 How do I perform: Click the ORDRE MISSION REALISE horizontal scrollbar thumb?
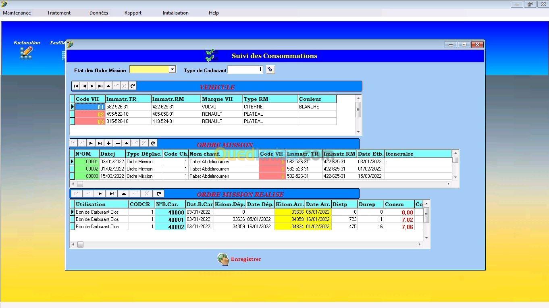click(x=81, y=244)
